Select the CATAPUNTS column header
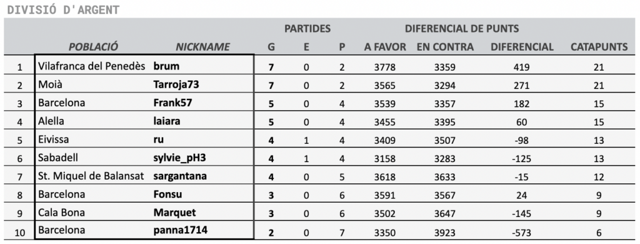Screen dimensions: 640x244 click(x=599, y=47)
